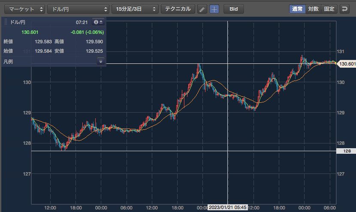Click the return arrow reset icon
Viewport: 356px width, 212px height.
344,9
